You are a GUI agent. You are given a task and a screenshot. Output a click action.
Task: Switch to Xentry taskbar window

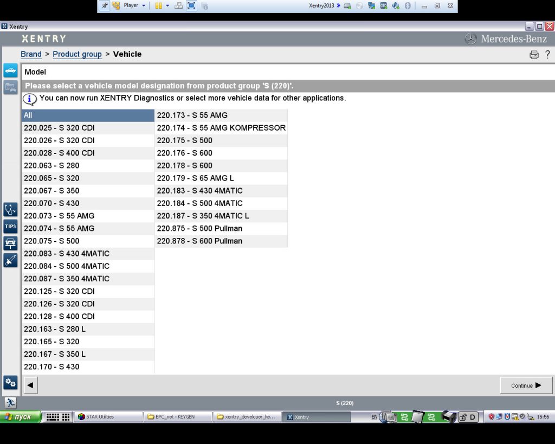tap(317, 417)
